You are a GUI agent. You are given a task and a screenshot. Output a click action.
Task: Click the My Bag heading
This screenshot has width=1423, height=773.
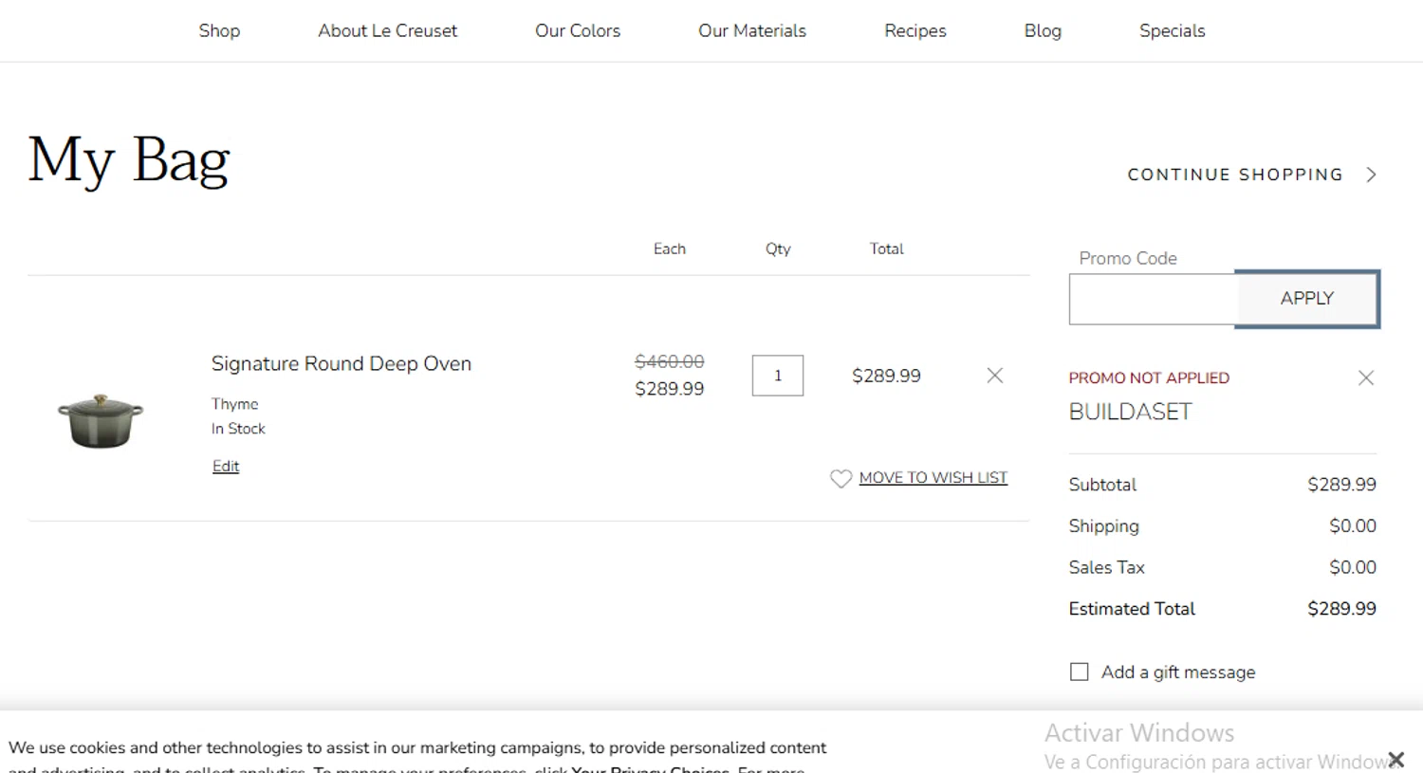129,159
